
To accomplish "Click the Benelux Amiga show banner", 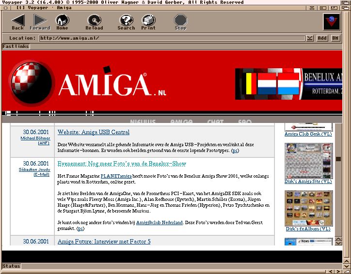I will coord(288,84).
